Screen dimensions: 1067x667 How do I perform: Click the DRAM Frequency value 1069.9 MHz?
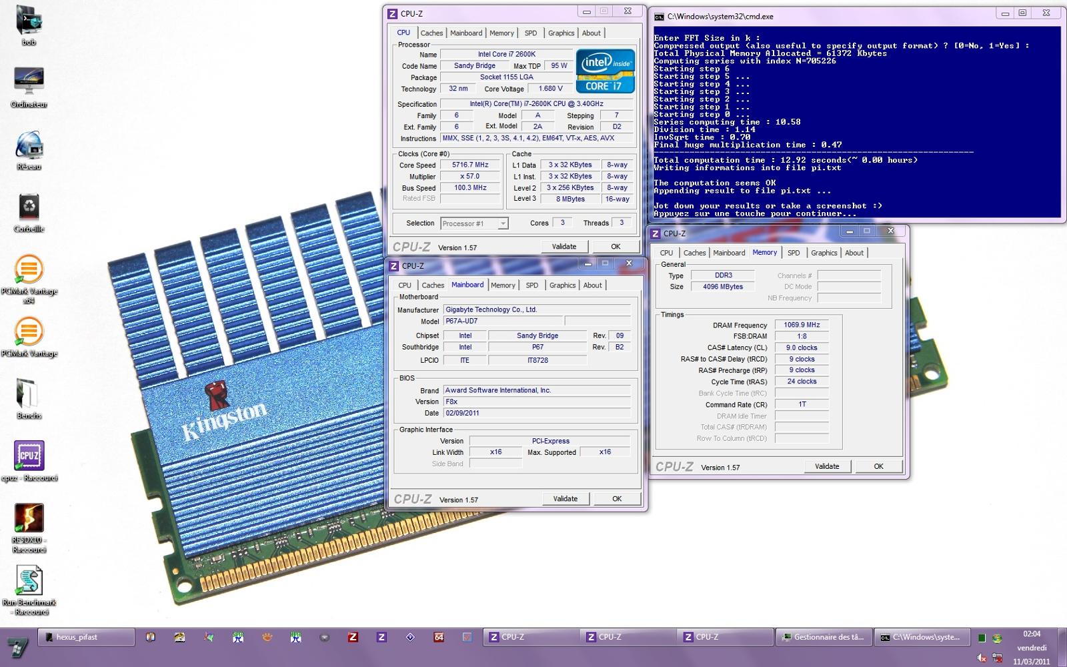802,325
